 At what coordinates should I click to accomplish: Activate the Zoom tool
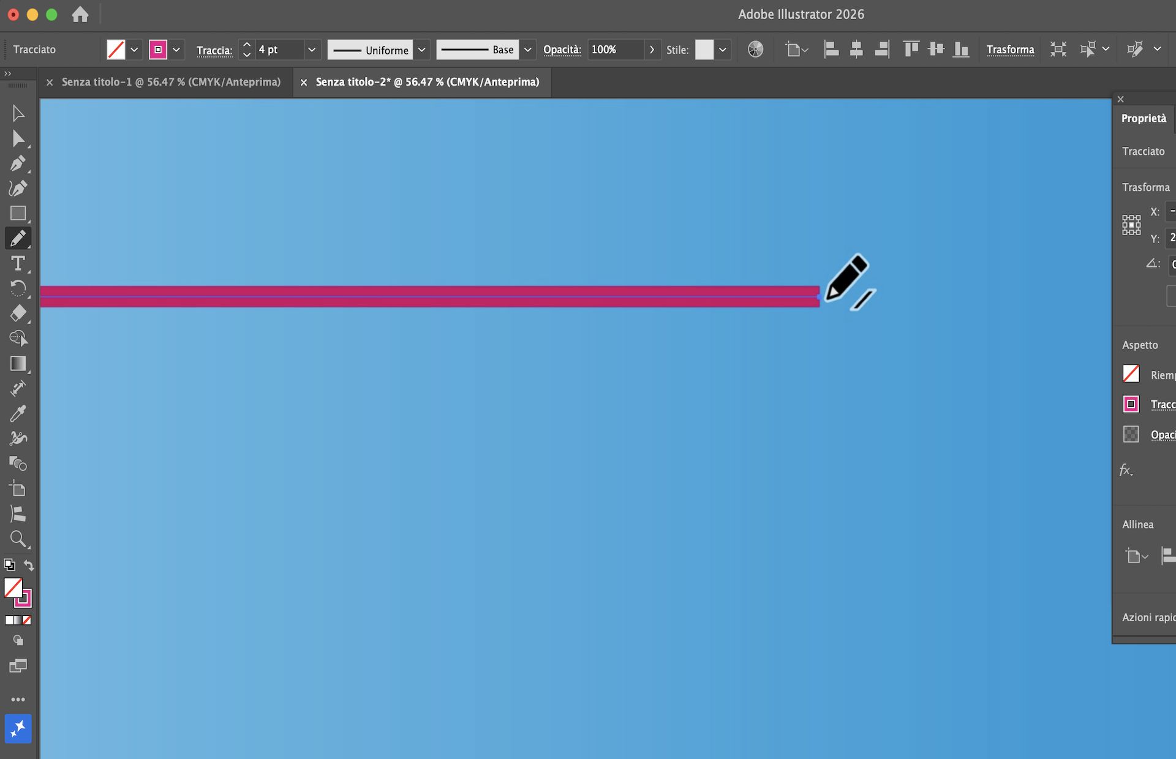click(18, 539)
